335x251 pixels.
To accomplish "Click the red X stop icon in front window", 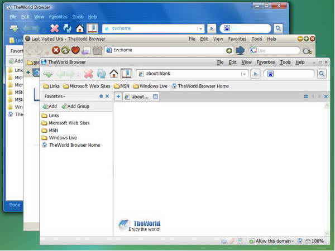I will pos(88,74).
